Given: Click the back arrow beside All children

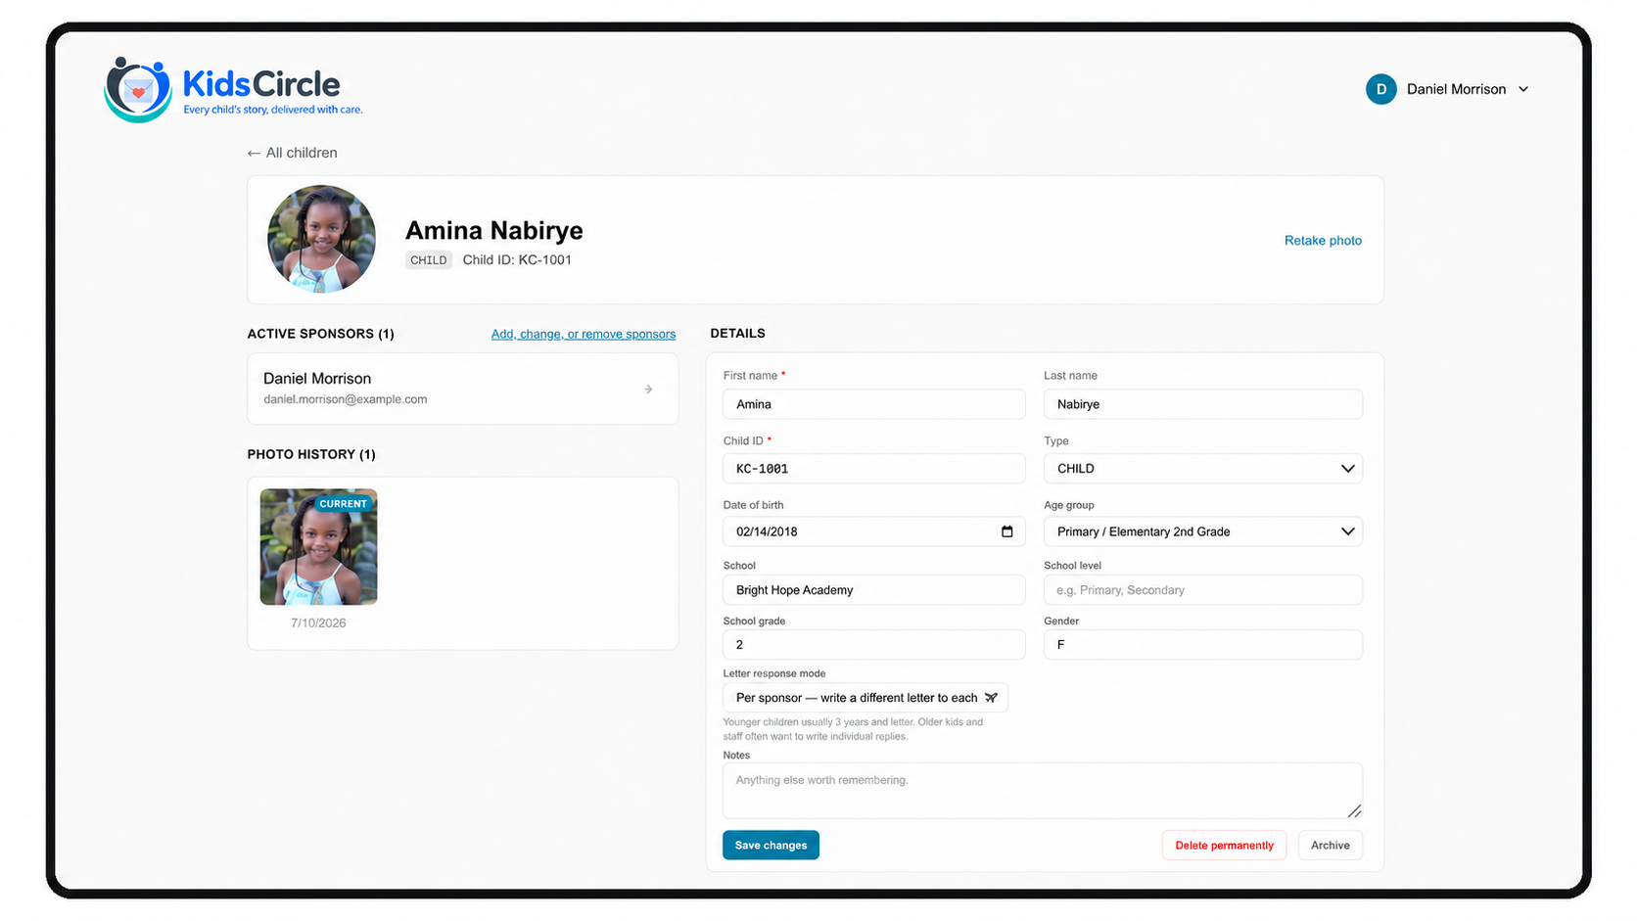Looking at the screenshot, I should tap(254, 154).
